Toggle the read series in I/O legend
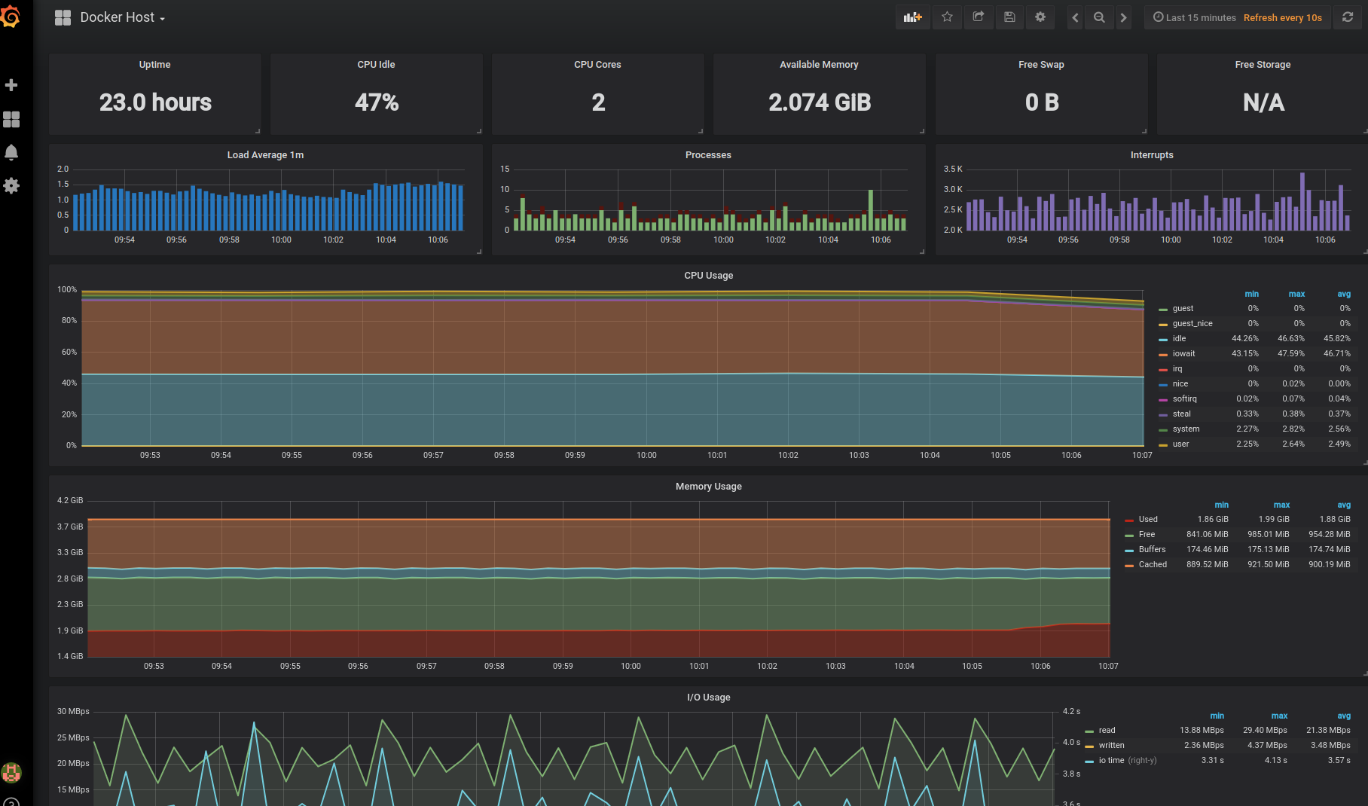Image resolution: width=1368 pixels, height=806 pixels. pyautogui.click(x=1107, y=731)
